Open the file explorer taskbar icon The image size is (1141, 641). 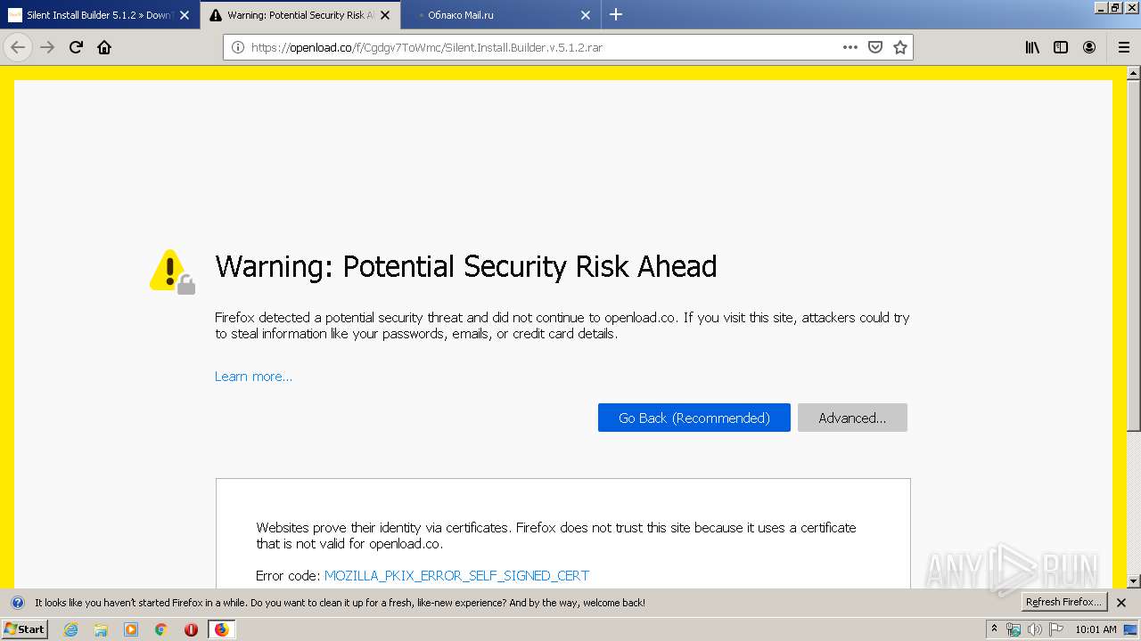[x=101, y=629]
